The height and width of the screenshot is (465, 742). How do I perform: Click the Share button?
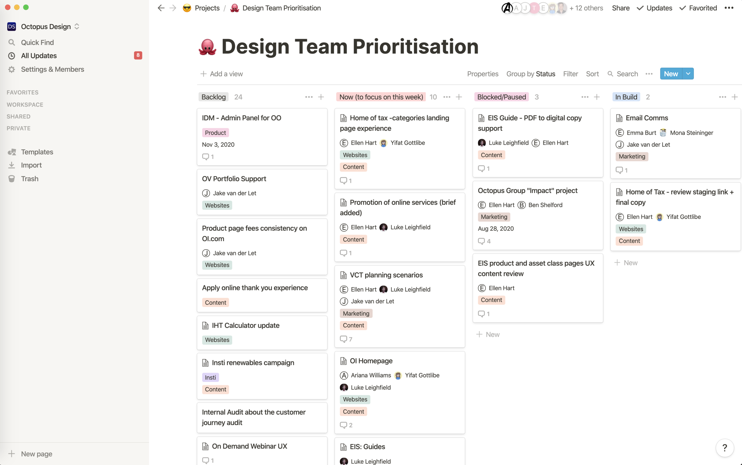(620, 8)
